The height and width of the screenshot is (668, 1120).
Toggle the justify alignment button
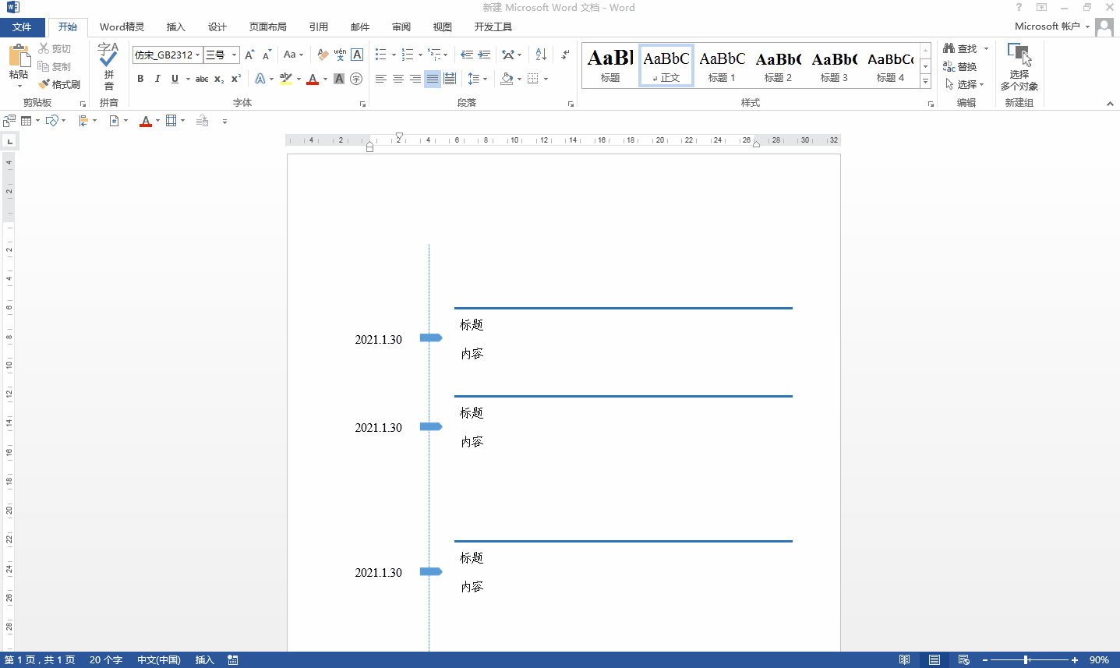[433, 79]
